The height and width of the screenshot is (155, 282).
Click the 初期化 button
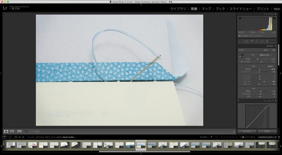(x=267, y=131)
